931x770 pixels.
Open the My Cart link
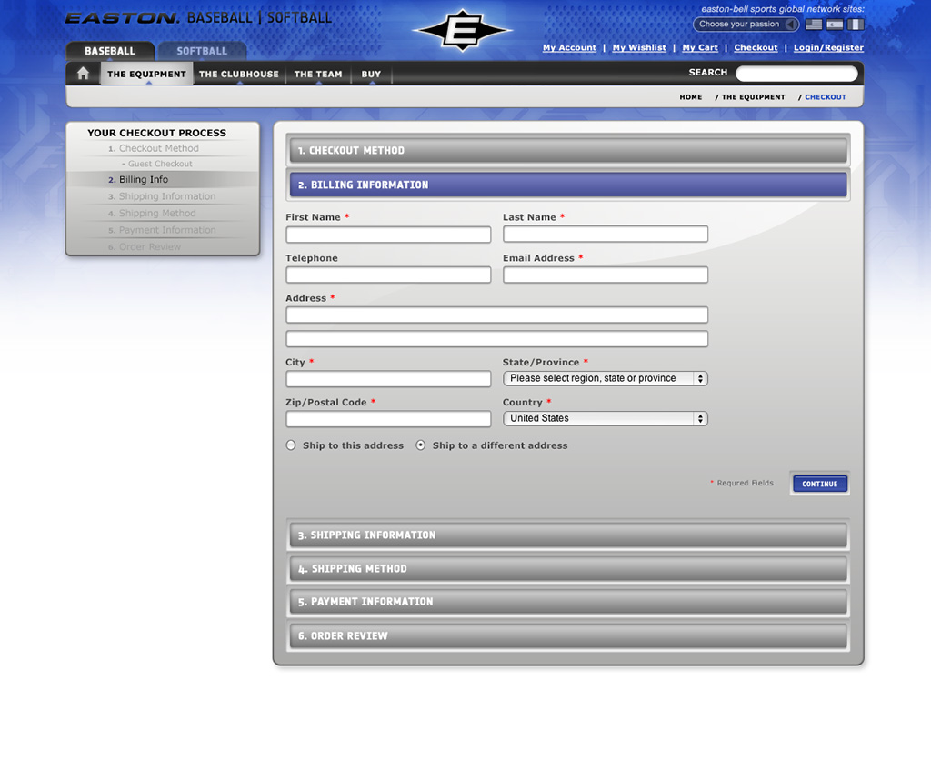coord(700,48)
